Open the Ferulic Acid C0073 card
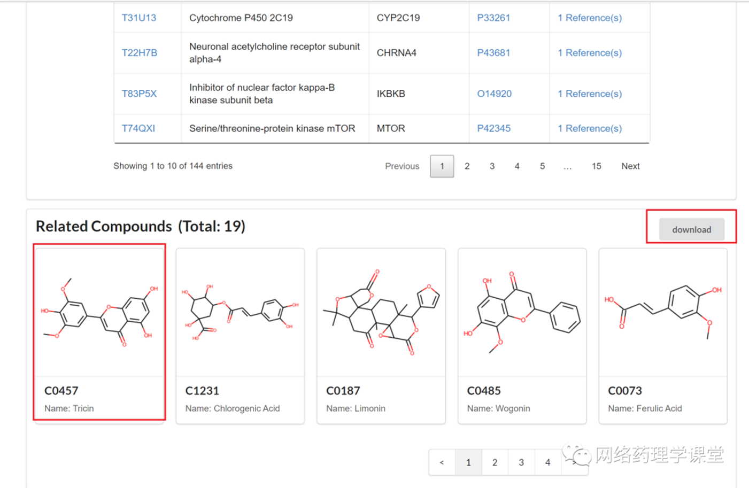 point(663,336)
